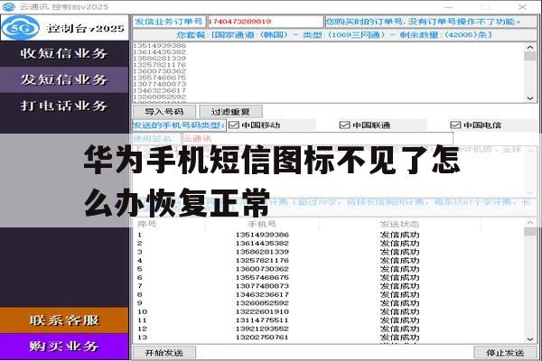
Task: Select result row with number 13586281339
Action: point(329,252)
